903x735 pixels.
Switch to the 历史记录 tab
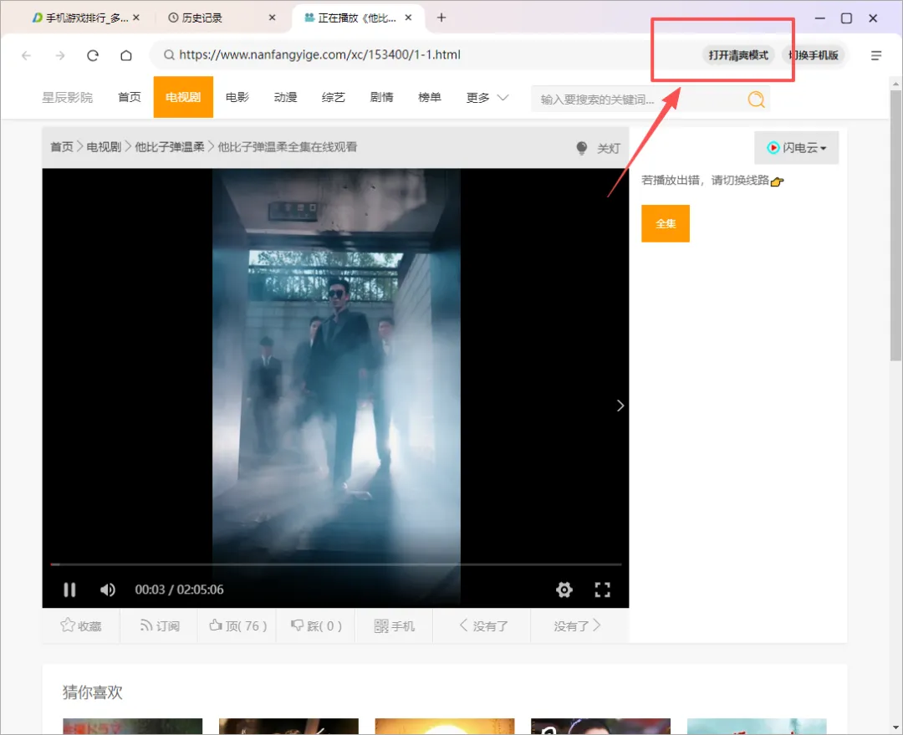tap(202, 18)
